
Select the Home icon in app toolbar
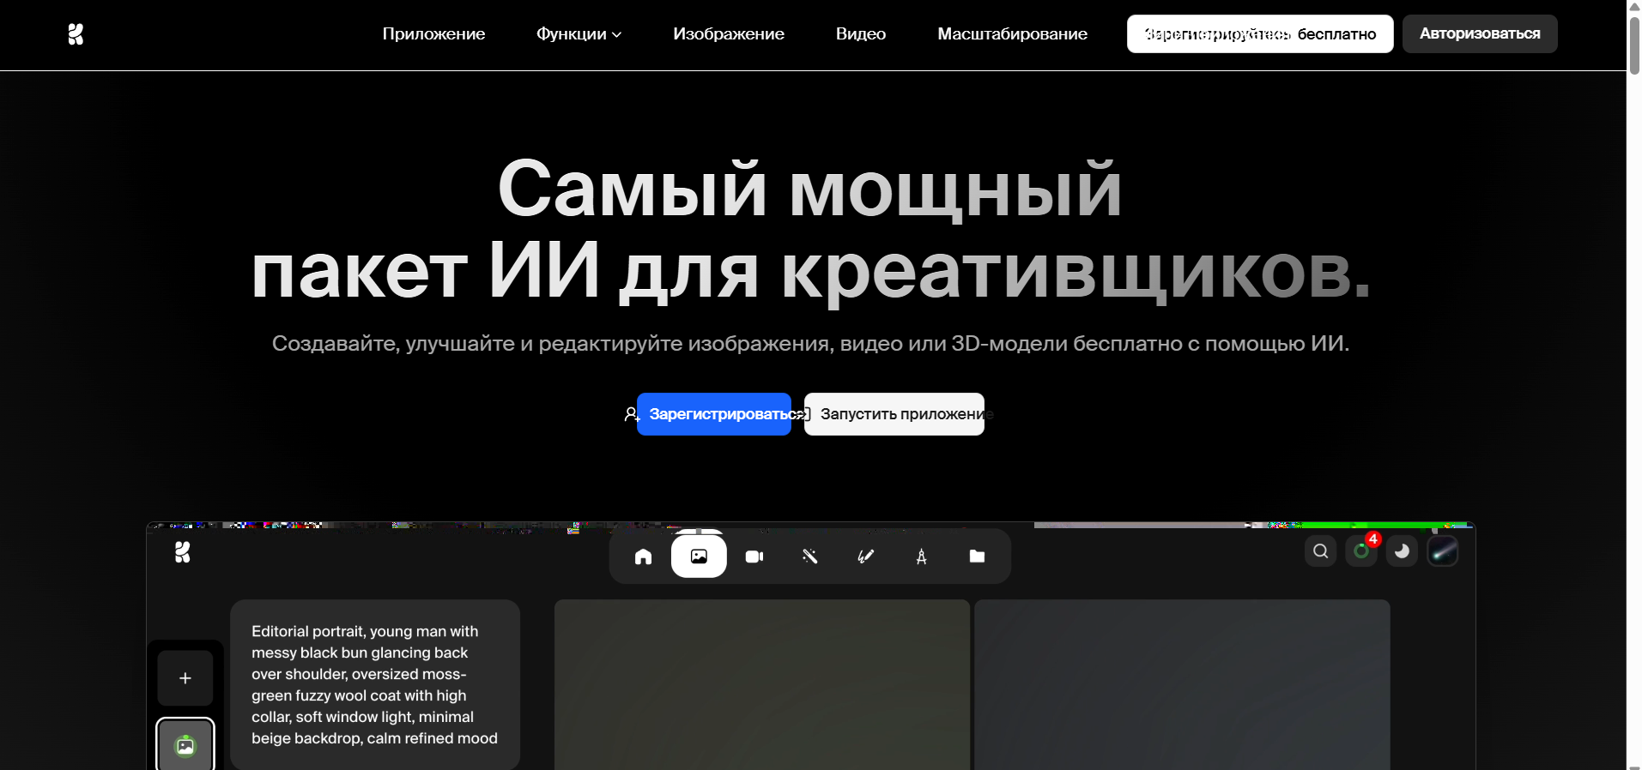(x=643, y=556)
